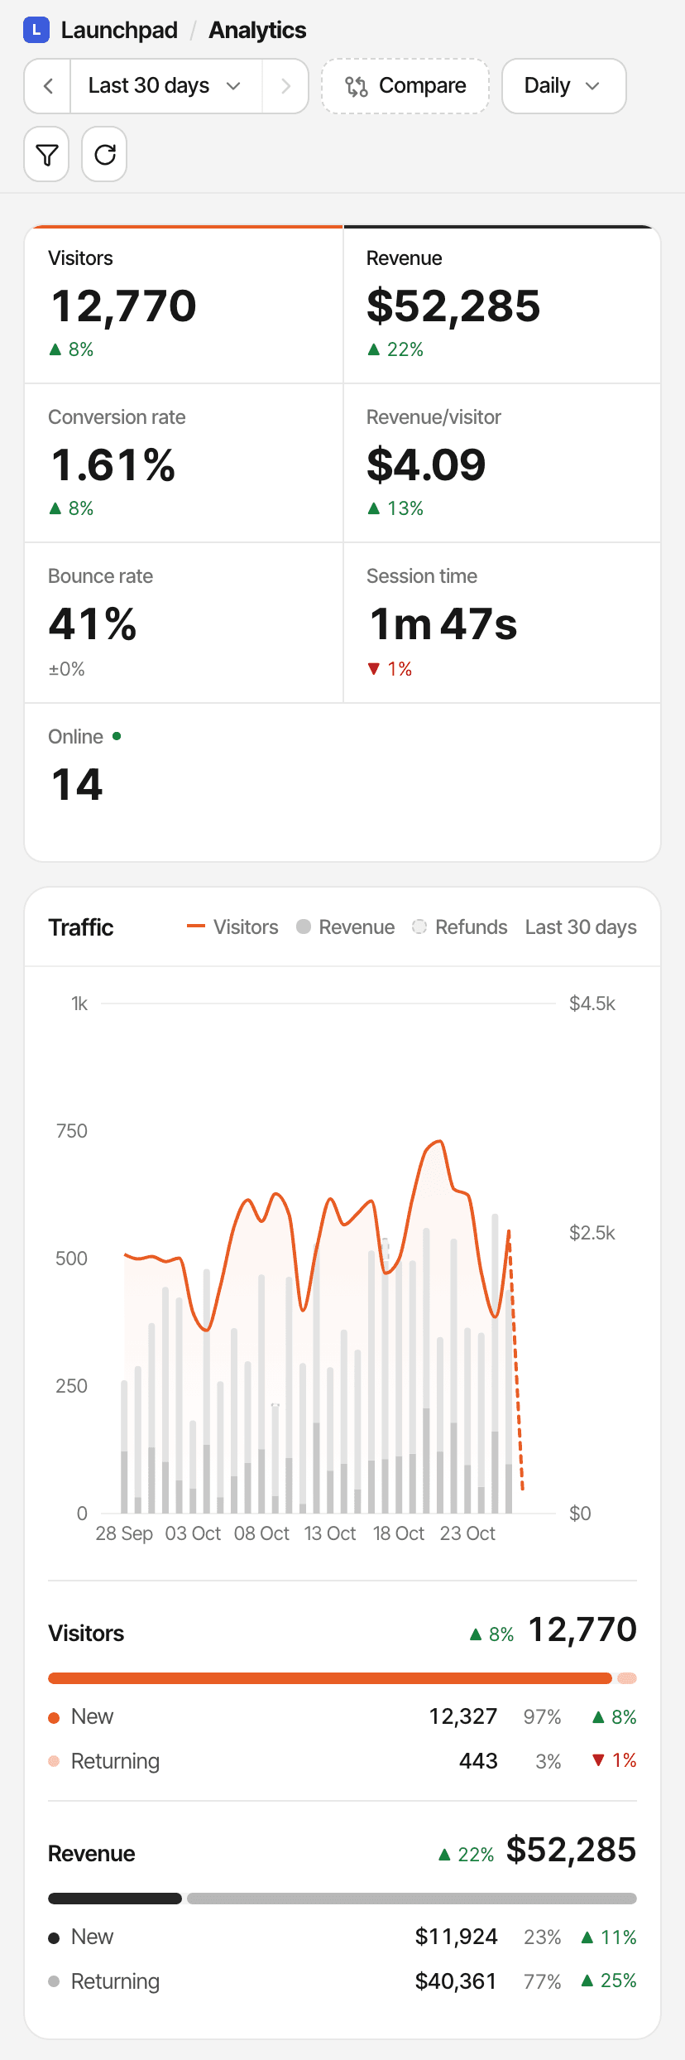
Task: Open the Online visitors card
Action: pos(342,782)
